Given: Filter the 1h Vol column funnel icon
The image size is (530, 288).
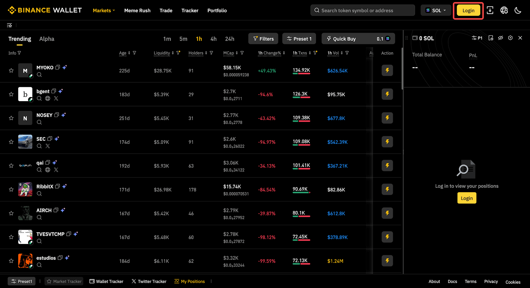Looking at the screenshot, I should pyautogui.click(x=347, y=53).
